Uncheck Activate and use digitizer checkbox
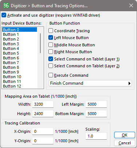This screenshot has height=148, width=137. (x=4, y=15)
